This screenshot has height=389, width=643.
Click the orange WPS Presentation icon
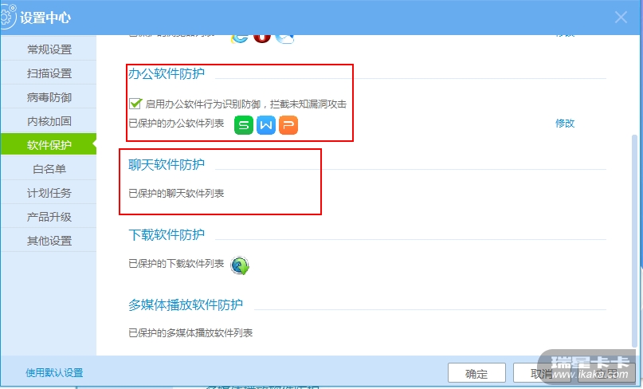click(288, 125)
